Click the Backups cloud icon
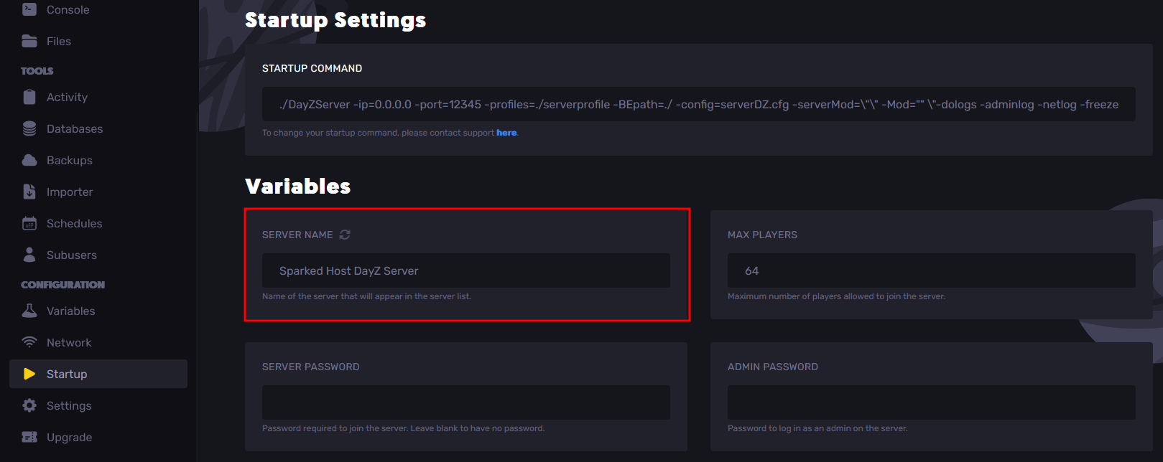1163x462 pixels. [x=29, y=160]
